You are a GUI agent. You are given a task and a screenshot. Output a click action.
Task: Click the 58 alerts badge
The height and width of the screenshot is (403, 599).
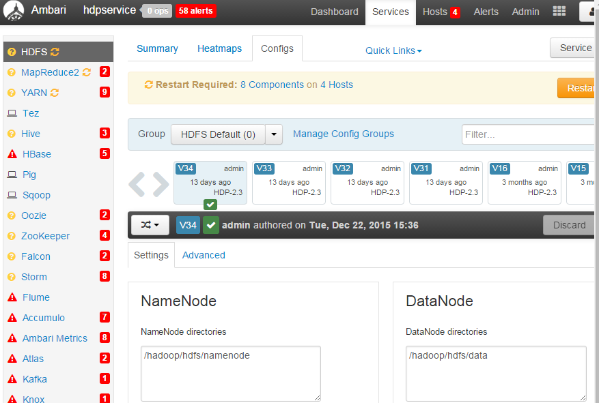tap(195, 11)
